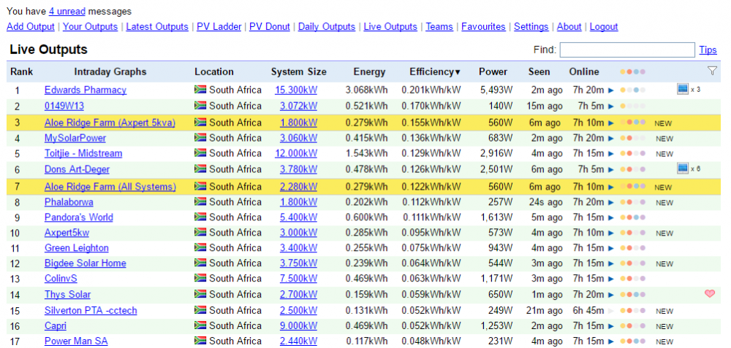731x348 pixels.
Task: Open Favourites from the navigation
Action: [x=483, y=26]
